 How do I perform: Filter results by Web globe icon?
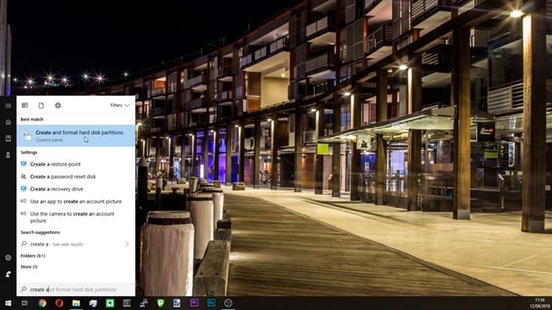(58, 105)
